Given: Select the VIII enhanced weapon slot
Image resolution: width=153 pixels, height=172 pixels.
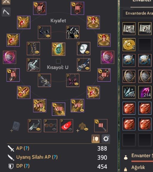Looking at the screenshot, I should (x=58, y=109).
